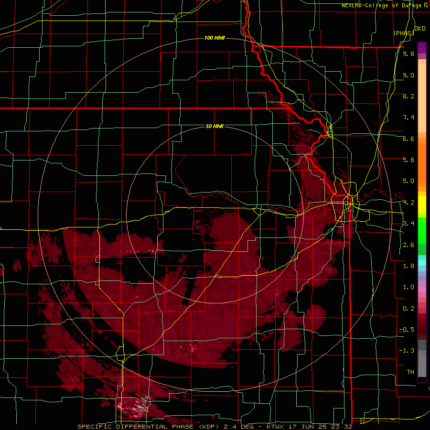Click the 0.2 value on the legend

click(408, 309)
